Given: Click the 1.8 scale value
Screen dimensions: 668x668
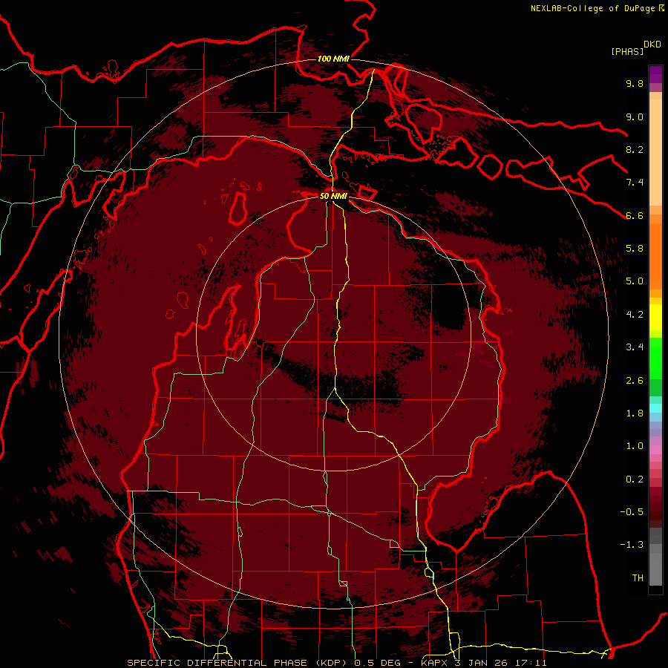Looking at the screenshot, I should click(635, 413).
